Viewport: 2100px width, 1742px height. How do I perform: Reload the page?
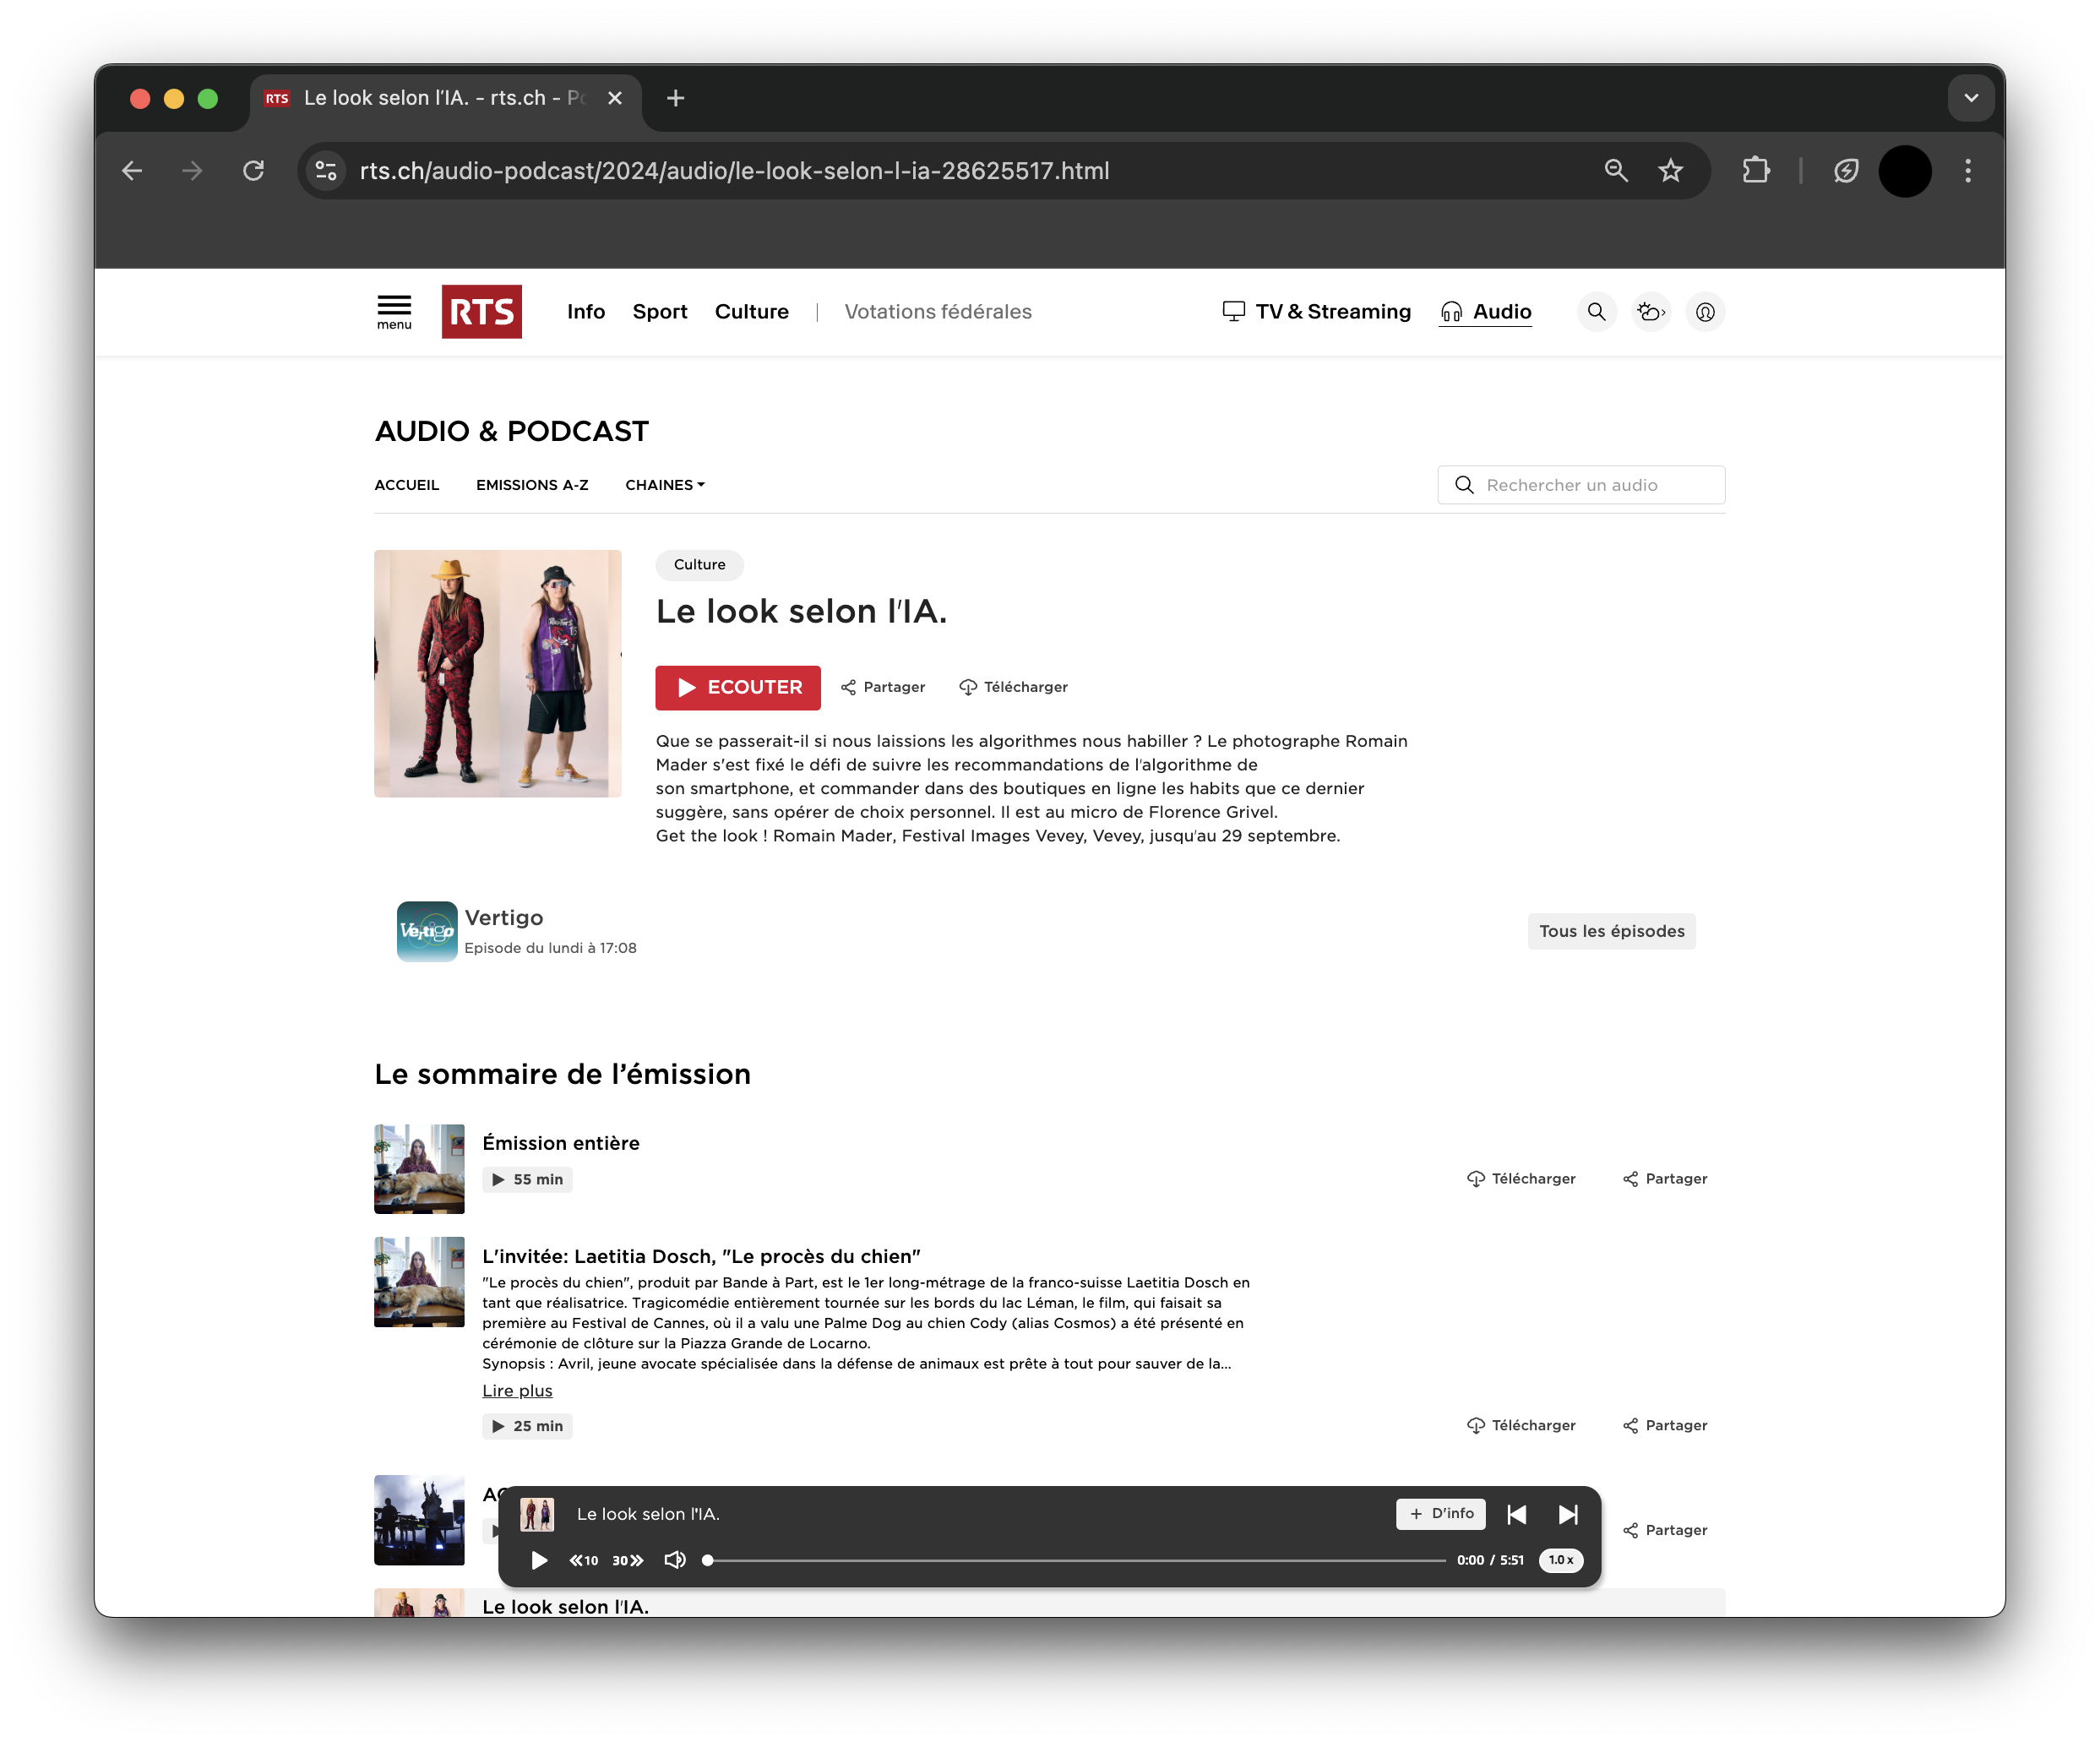point(254,171)
